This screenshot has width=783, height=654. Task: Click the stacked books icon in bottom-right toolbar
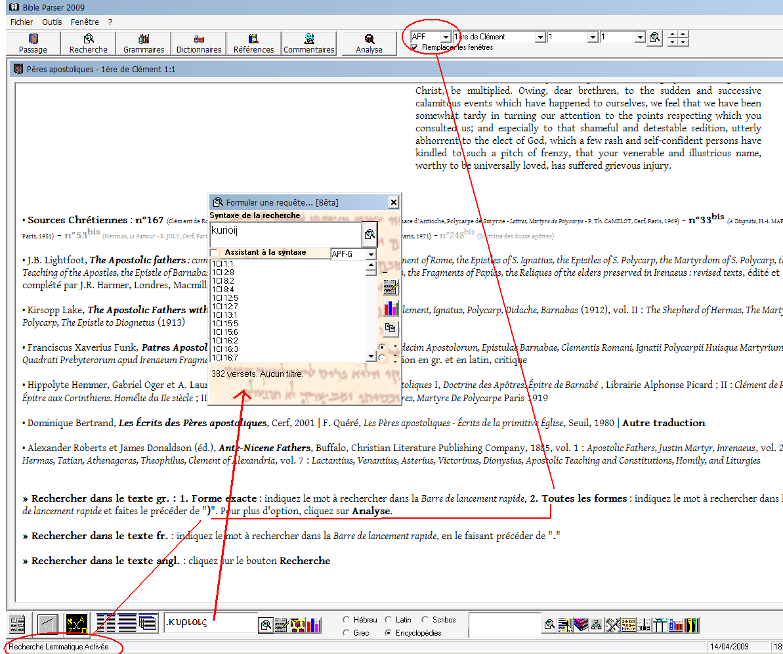pyautogui.click(x=582, y=625)
